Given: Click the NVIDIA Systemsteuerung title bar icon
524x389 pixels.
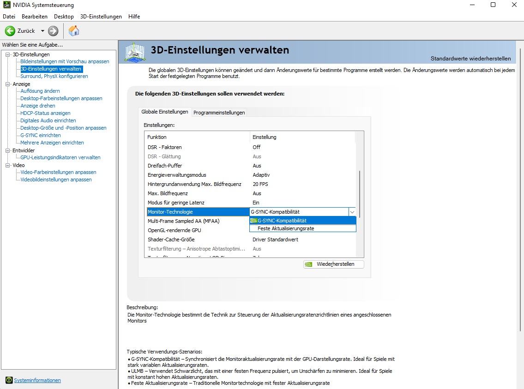Looking at the screenshot, I should (x=6, y=5).
